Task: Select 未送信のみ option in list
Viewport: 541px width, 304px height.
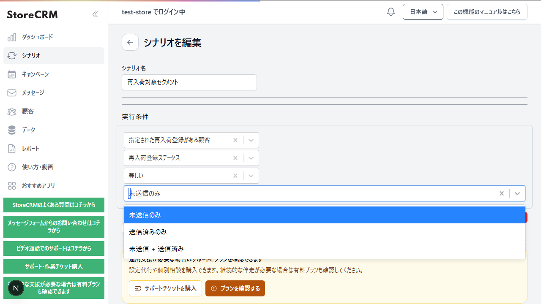Action: pyautogui.click(x=325, y=215)
